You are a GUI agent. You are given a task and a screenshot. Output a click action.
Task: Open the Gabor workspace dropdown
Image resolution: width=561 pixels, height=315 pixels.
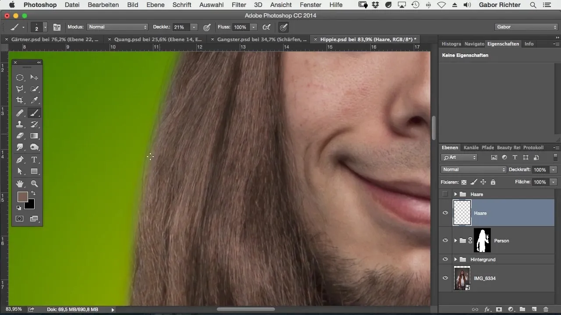[x=526, y=27]
